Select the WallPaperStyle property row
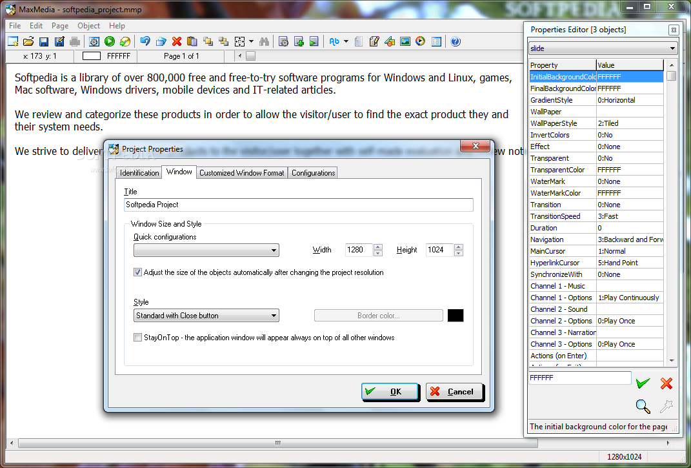691x468 pixels. click(596, 123)
